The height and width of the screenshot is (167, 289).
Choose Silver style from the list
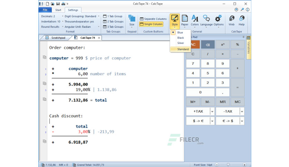(x=180, y=43)
